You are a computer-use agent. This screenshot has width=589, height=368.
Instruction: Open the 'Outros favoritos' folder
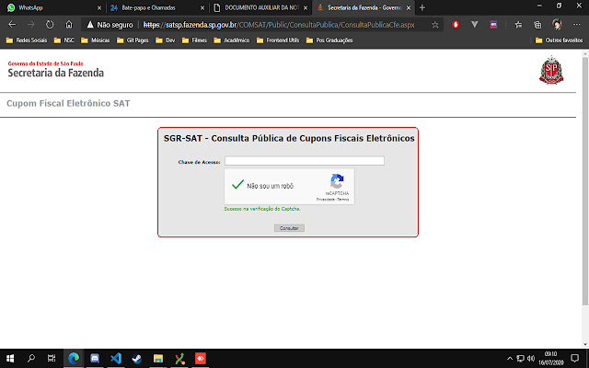(x=559, y=40)
